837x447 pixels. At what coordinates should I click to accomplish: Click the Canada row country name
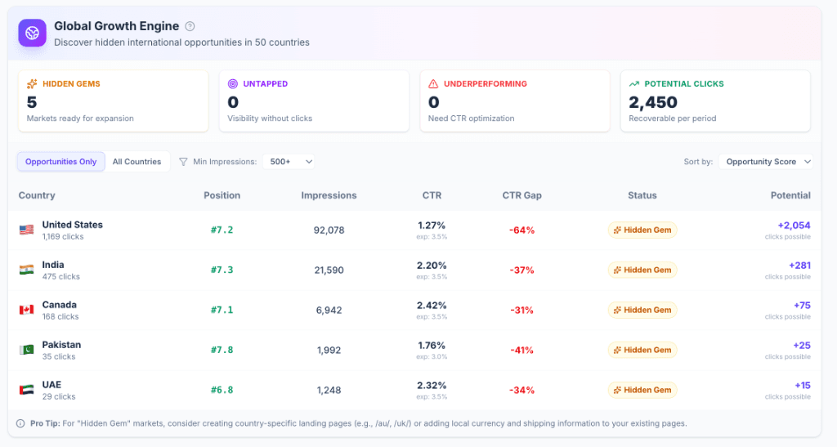point(60,305)
